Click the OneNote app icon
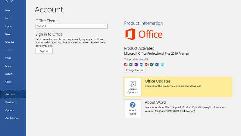Screen dimensions: 241x136 (136, 65)
